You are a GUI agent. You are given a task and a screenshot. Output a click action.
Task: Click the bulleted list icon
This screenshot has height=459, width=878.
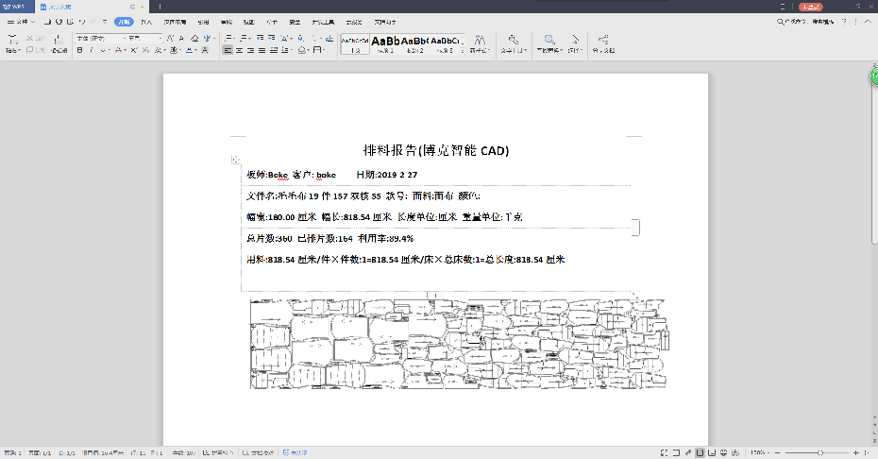pos(228,38)
